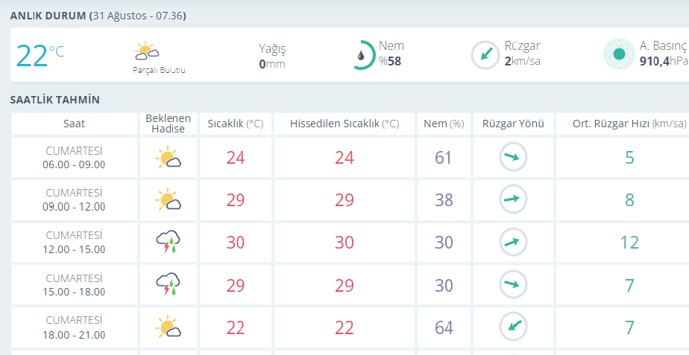Select the Saat column header
The height and width of the screenshot is (355, 689).
pos(74,124)
